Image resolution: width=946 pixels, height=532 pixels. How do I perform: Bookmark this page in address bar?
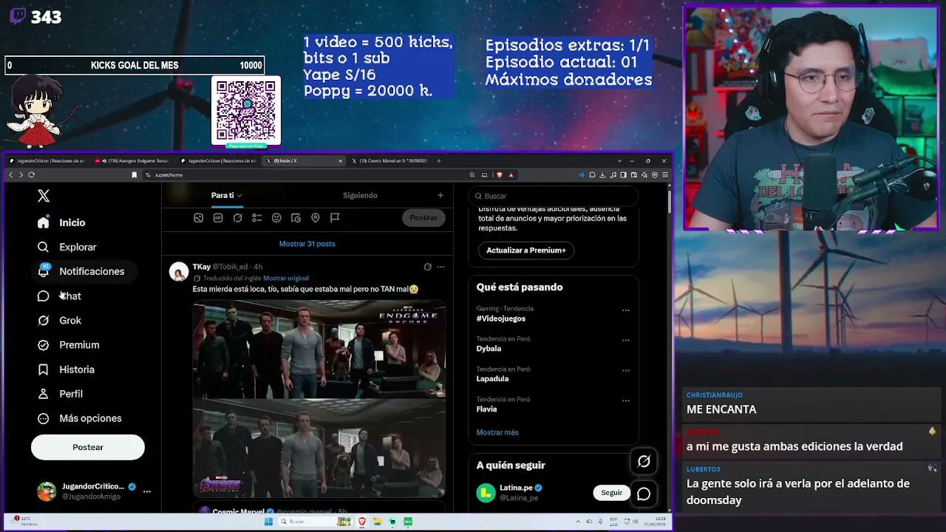pyautogui.click(x=134, y=175)
